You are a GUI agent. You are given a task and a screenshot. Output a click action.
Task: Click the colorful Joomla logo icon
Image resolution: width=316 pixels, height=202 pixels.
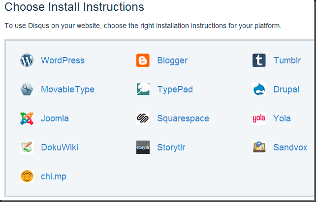(x=27, y=118)
